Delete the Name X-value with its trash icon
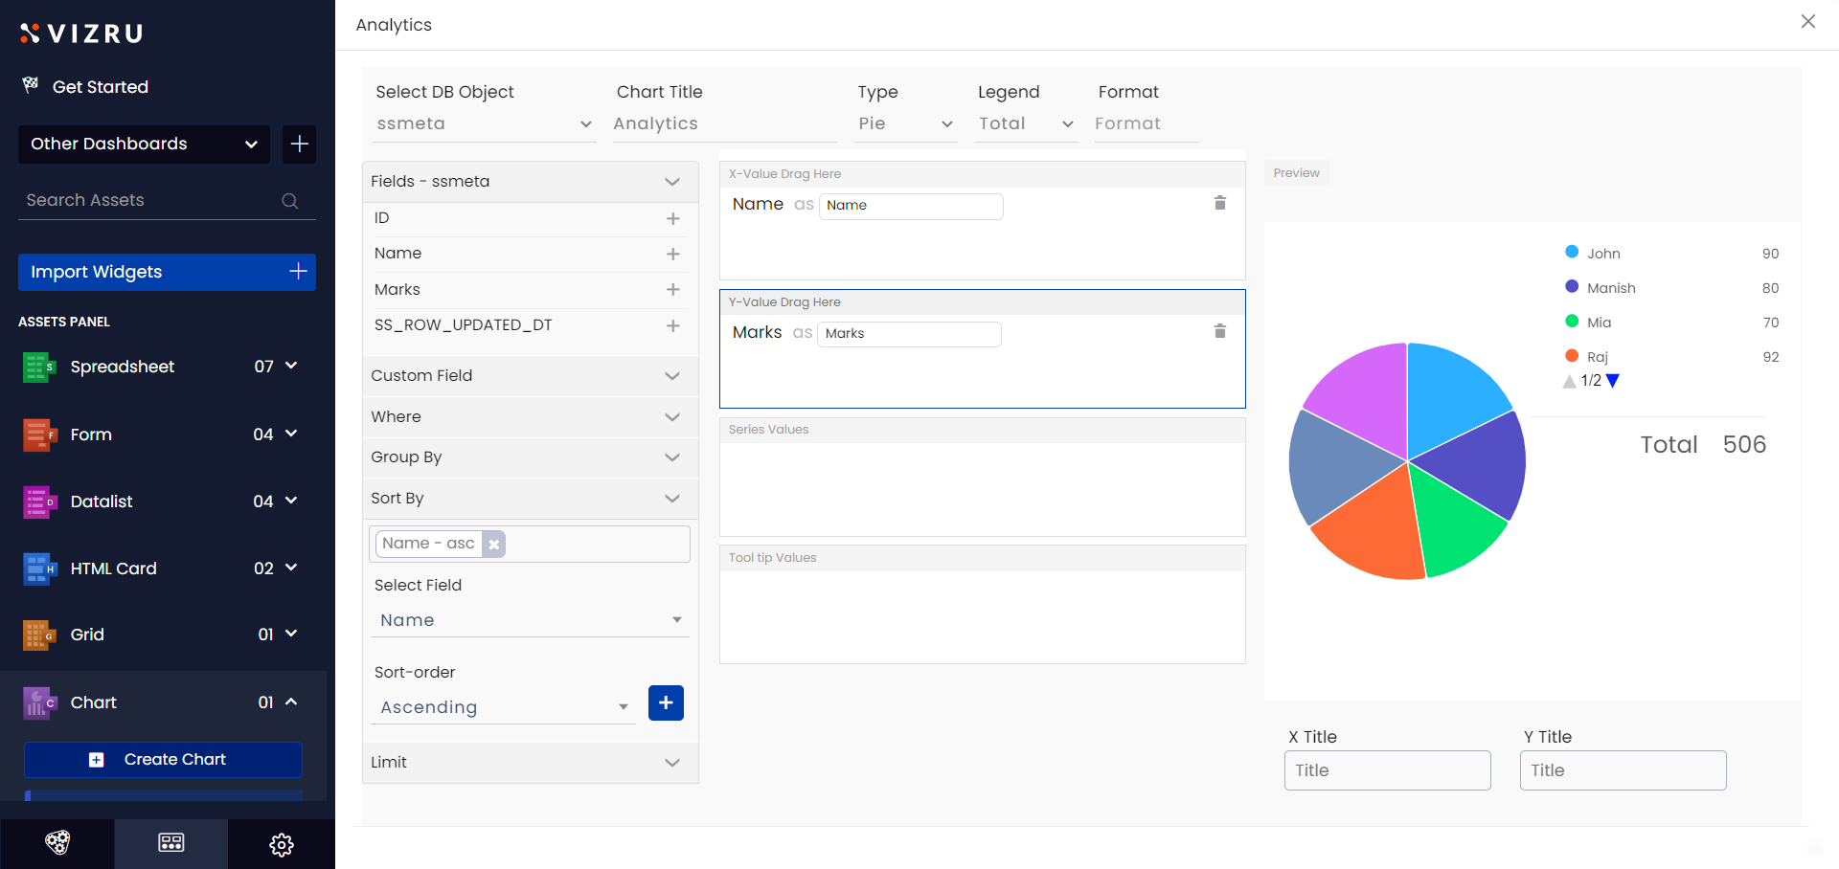 pyautogui.click(x=1219, y=203)
